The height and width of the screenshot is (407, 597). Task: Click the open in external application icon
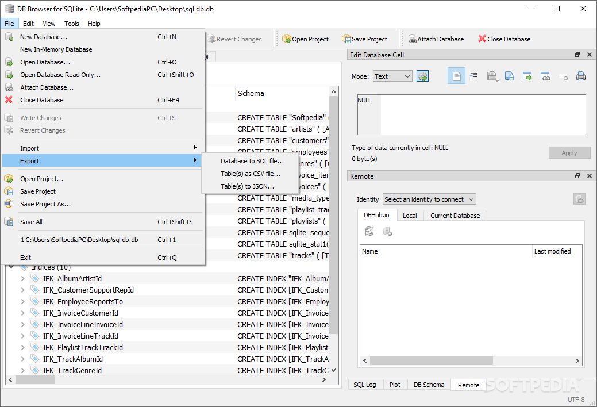click(527, 76)
